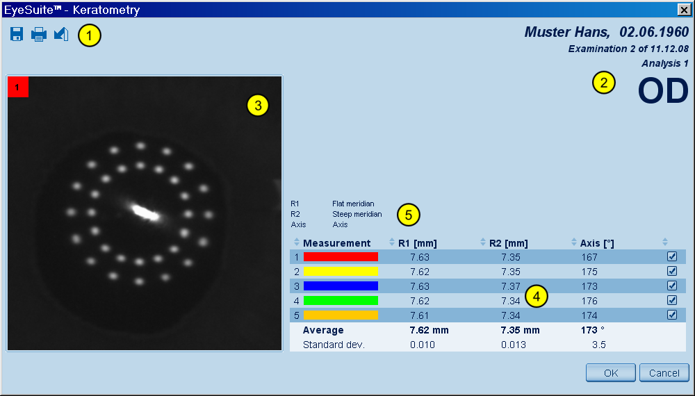Viewport: 695px width, 396px height.
Task: Toggle the checkbox for measurement 2
Action: tap(671, 272)
